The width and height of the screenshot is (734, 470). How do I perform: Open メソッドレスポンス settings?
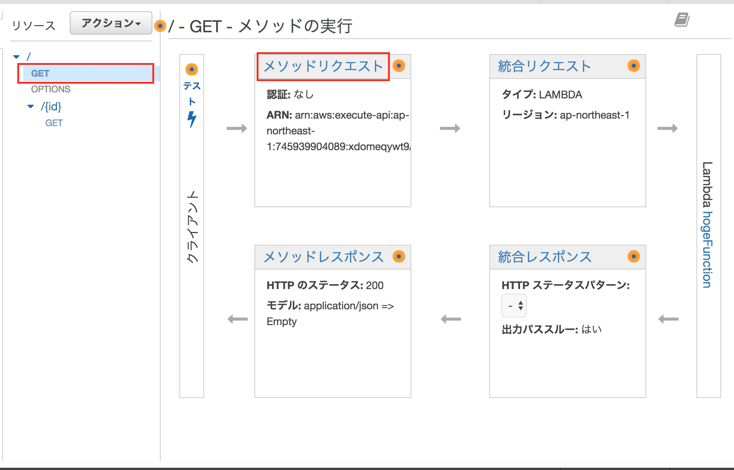[x=323, y=257]
